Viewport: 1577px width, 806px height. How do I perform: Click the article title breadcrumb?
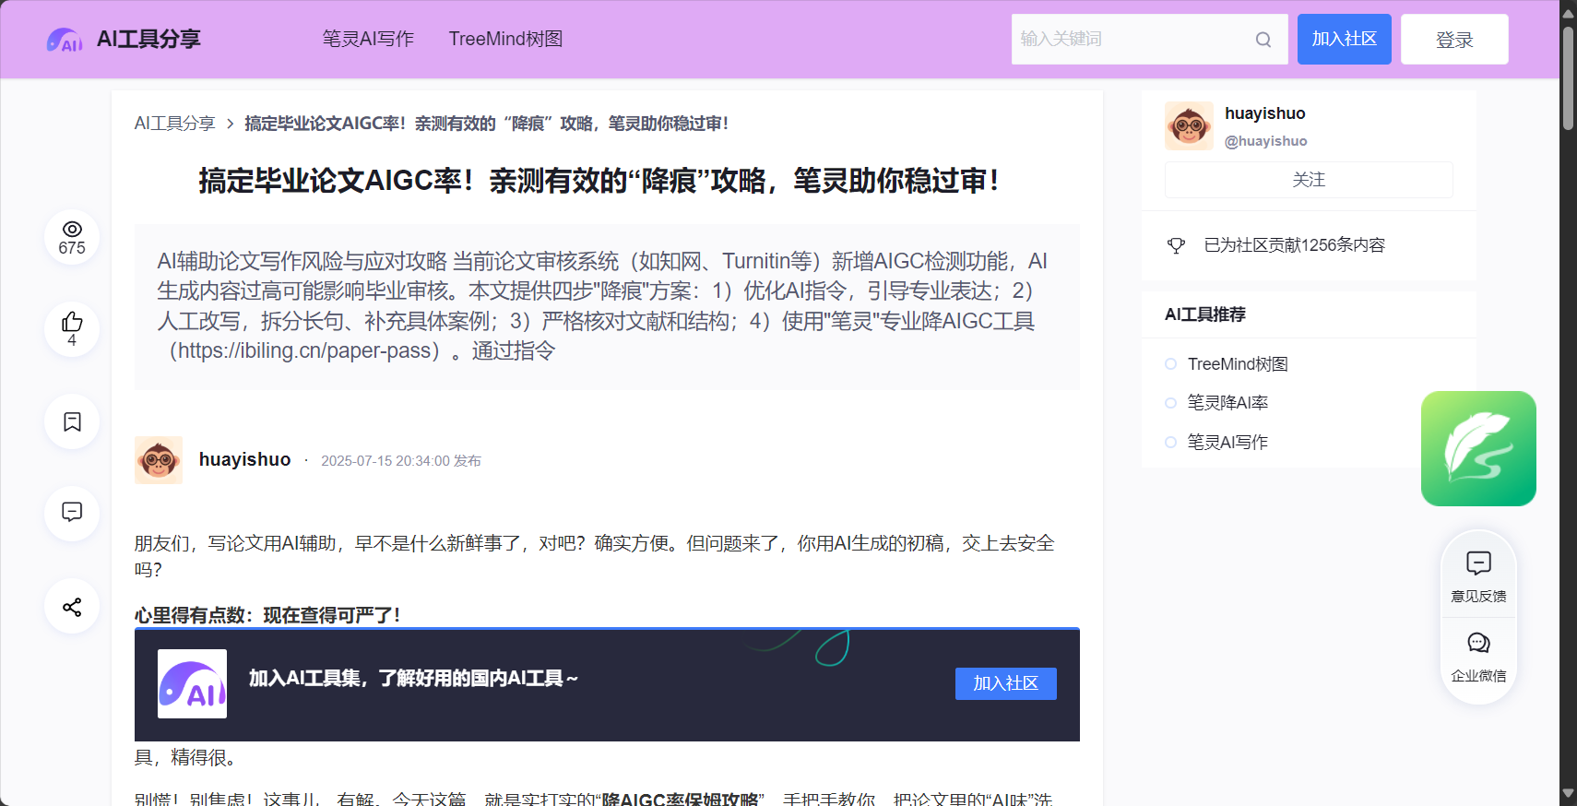pyautogui.click(x=486, y=124)
